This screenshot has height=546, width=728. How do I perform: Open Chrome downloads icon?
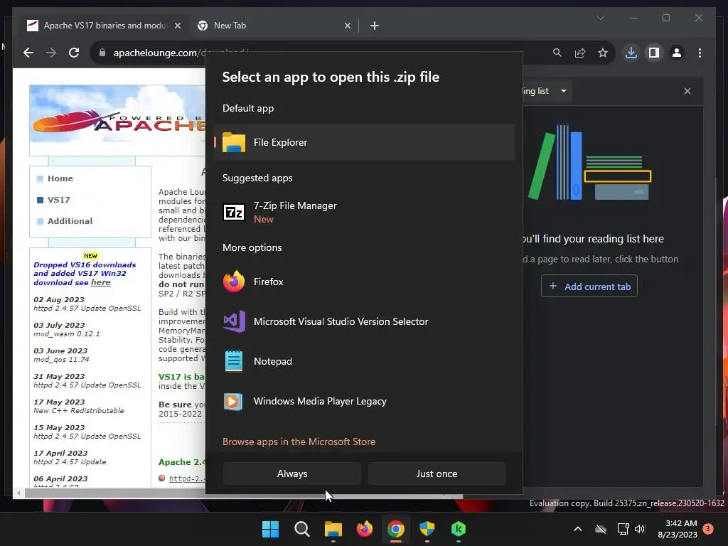coord(631,53)
